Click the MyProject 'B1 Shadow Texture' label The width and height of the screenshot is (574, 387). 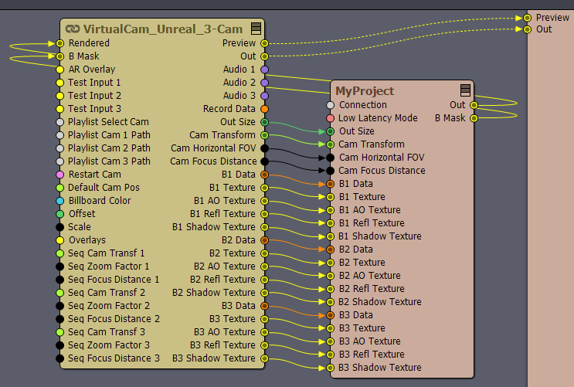[380, 236]
